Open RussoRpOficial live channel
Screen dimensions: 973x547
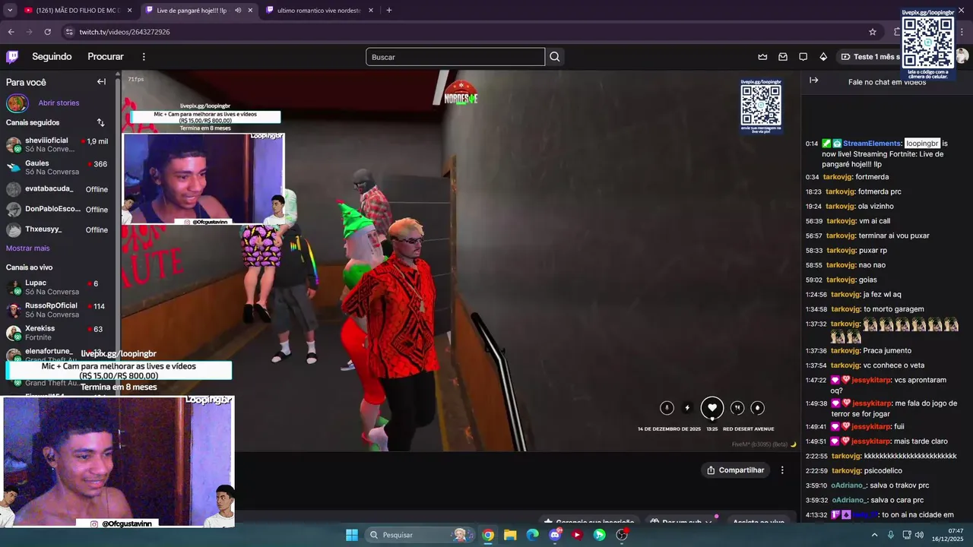coord(57,310)
